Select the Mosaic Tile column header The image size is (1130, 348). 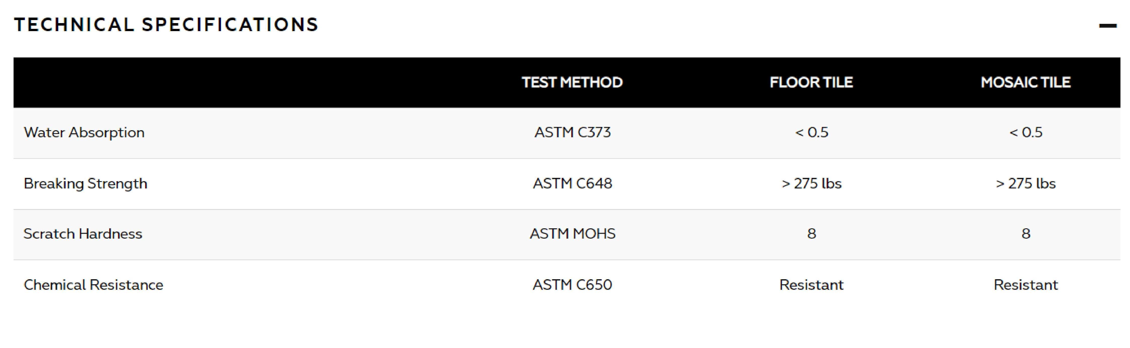coord(1026,82)
